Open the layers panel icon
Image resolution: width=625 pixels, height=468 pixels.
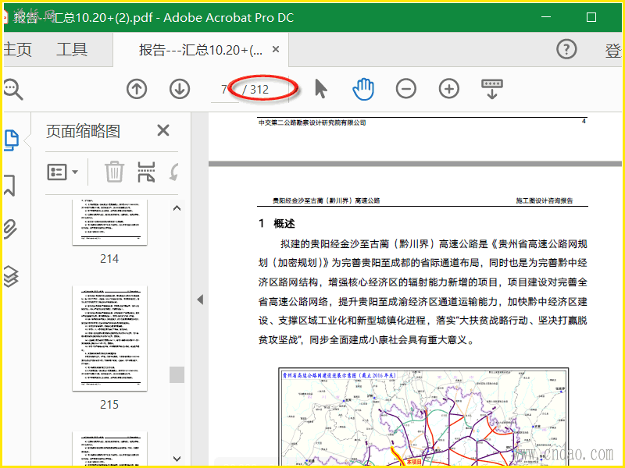[x=11, y=276]
